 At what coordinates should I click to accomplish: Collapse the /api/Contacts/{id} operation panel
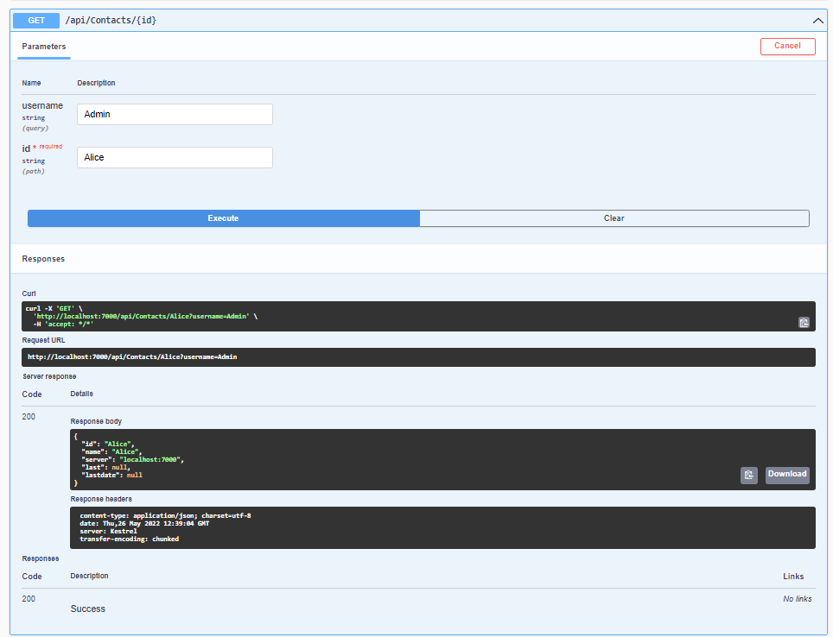817,19
